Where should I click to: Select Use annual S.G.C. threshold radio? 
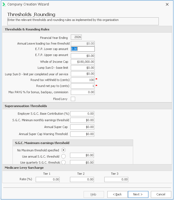pos(63,156)
